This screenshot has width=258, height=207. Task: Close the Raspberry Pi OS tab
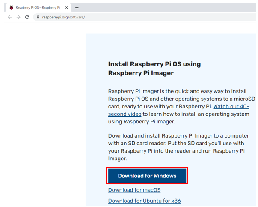point(66,8)
